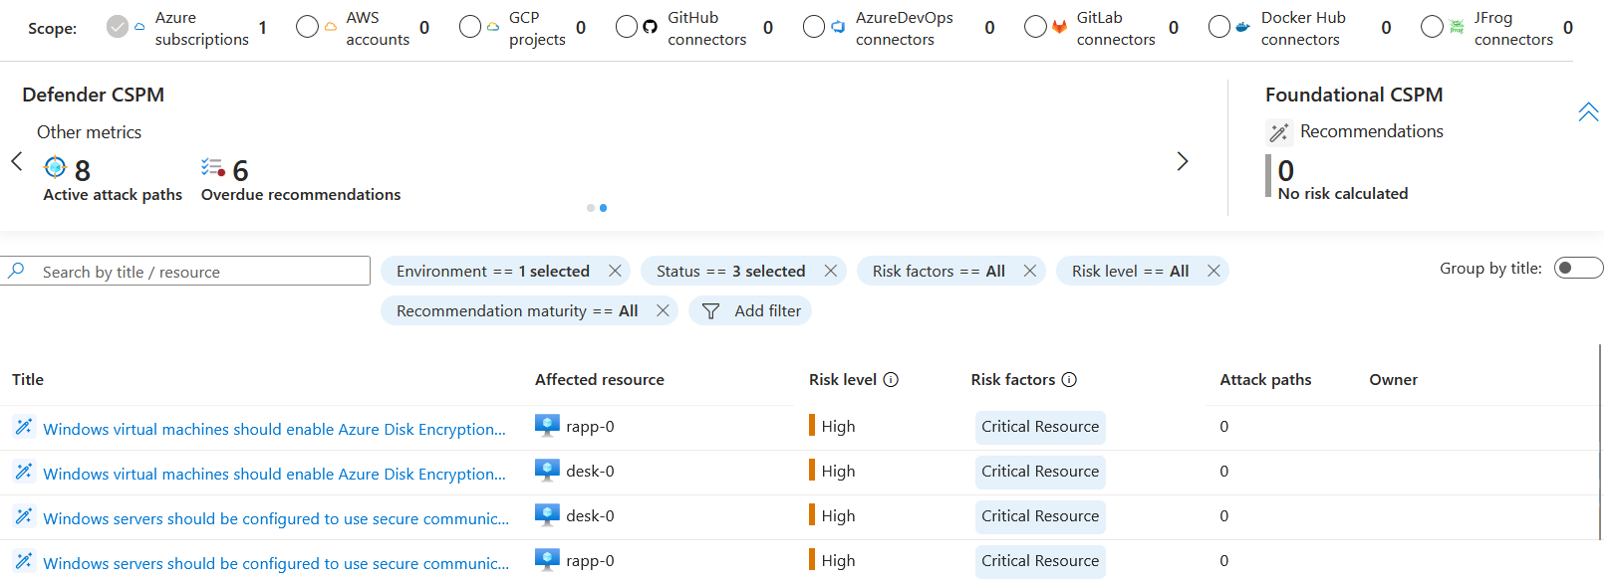Toggle the Group by title switch
The image size is (1616, 584).
tap(1578, 268)
